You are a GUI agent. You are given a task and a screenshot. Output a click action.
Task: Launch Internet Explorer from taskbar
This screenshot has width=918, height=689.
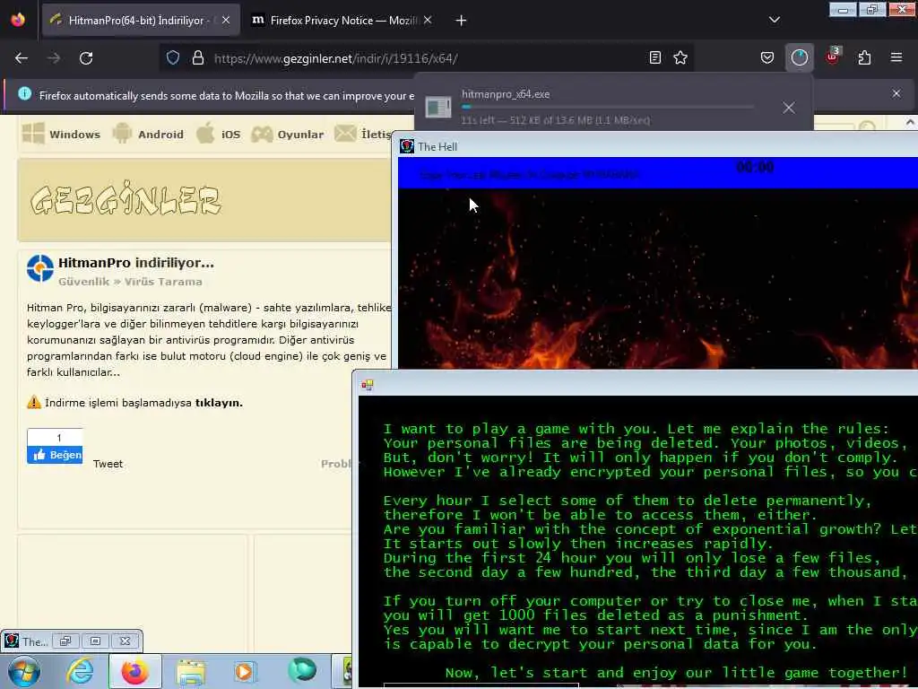80,671
